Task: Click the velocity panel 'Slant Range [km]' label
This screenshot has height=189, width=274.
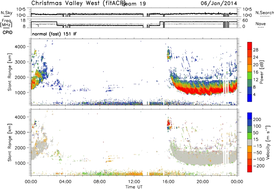Action: click(x=10, y=142)
